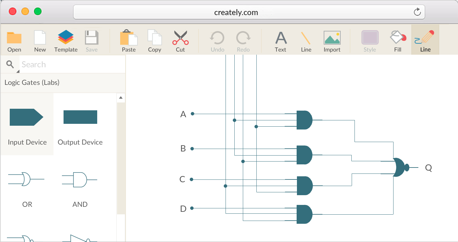
Task: Open the Template gallery
Action: click(x=66, y=37)
